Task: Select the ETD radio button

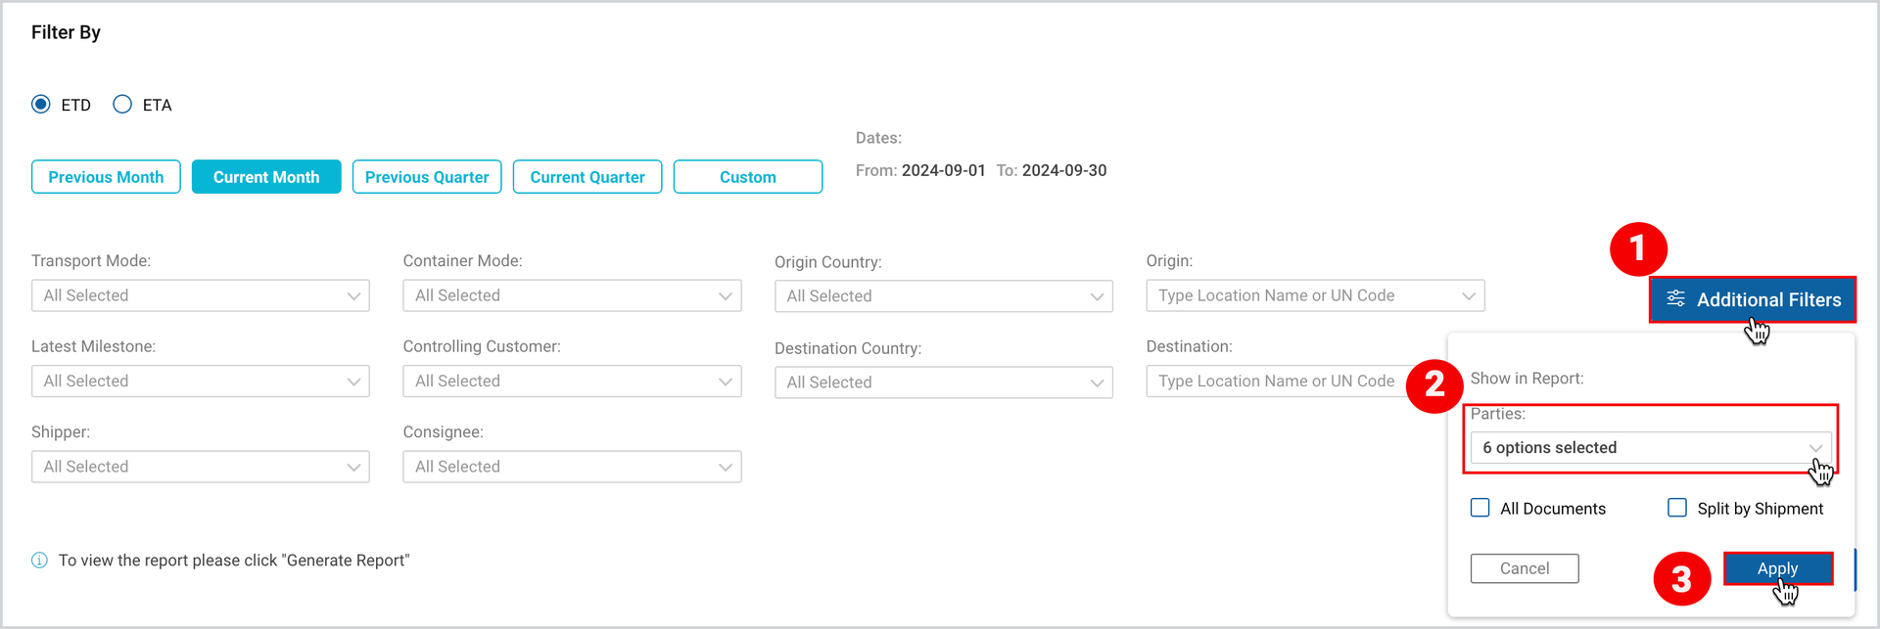Action: pyautogui.click(x=41, y=105)
